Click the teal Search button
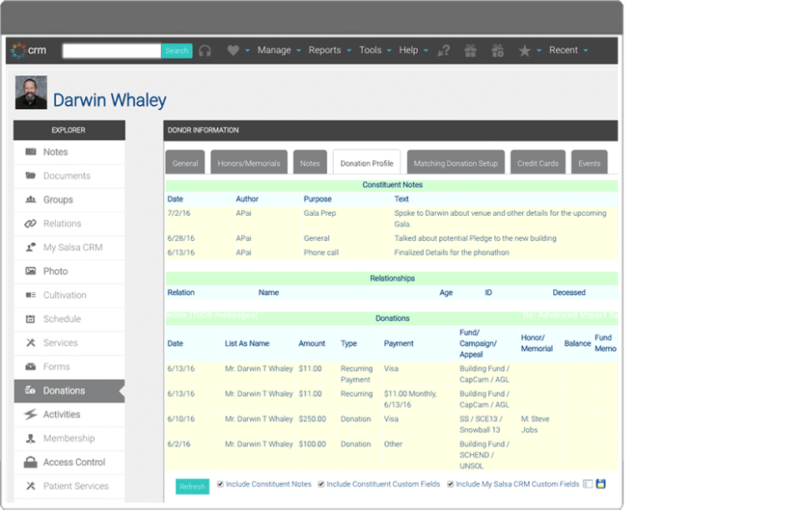This screenshot has height=510, width=801. point(177,51)
